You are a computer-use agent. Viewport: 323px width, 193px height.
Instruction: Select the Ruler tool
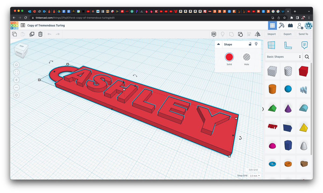pyautogui.click(x=287, y=45)
